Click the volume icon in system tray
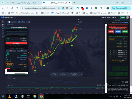The image size is (132, 99). 117,97
